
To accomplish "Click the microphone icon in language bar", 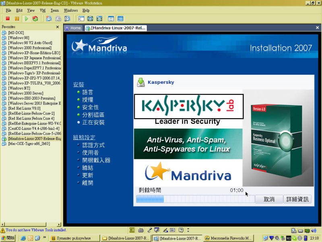I will (149, 230).
